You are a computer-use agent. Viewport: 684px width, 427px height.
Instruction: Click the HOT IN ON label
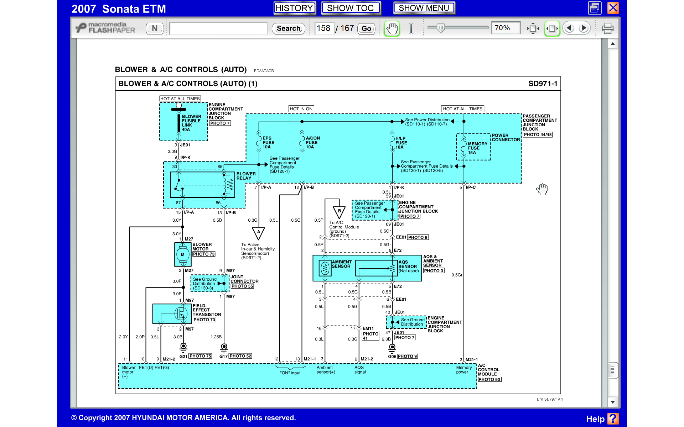301,109
